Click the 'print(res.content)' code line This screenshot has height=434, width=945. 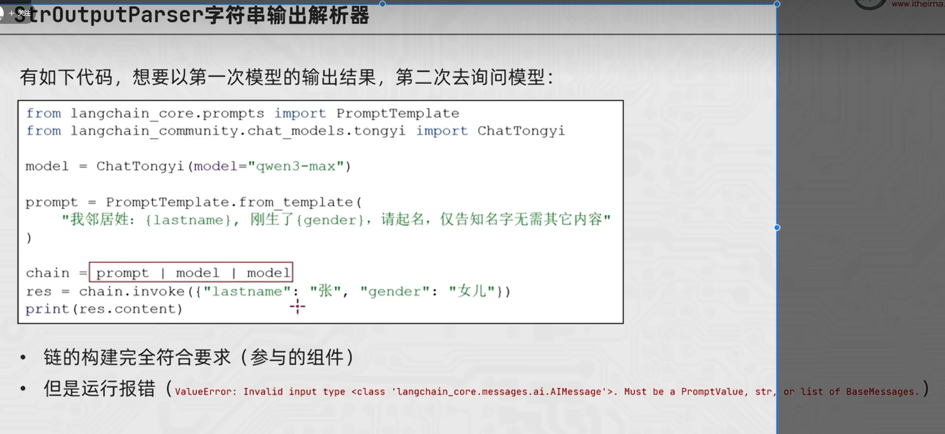pyautogui.click(x=104, y=309)
